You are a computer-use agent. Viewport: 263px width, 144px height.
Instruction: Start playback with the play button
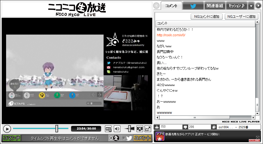7,129
